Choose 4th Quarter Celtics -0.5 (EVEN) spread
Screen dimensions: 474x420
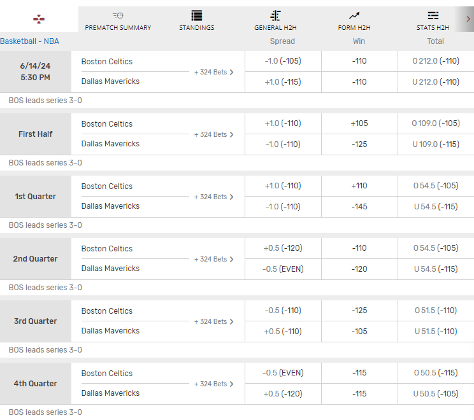tap(283, 373)
